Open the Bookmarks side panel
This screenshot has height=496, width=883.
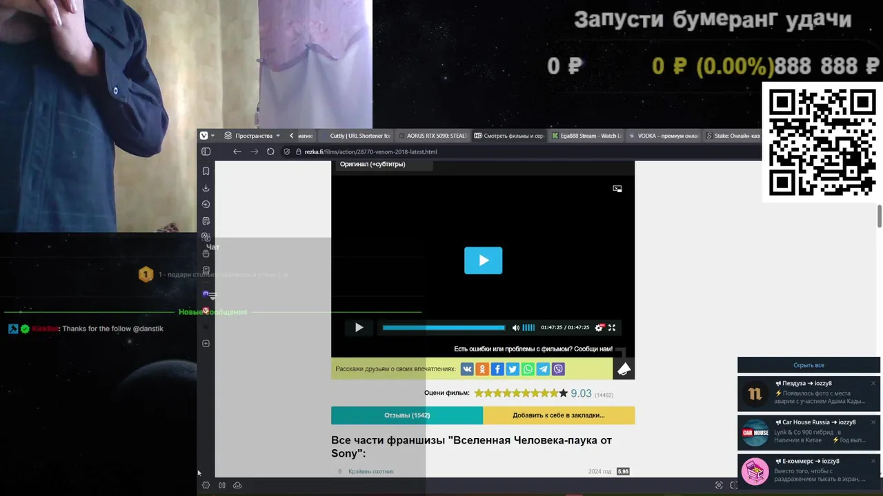coord(206,171)
